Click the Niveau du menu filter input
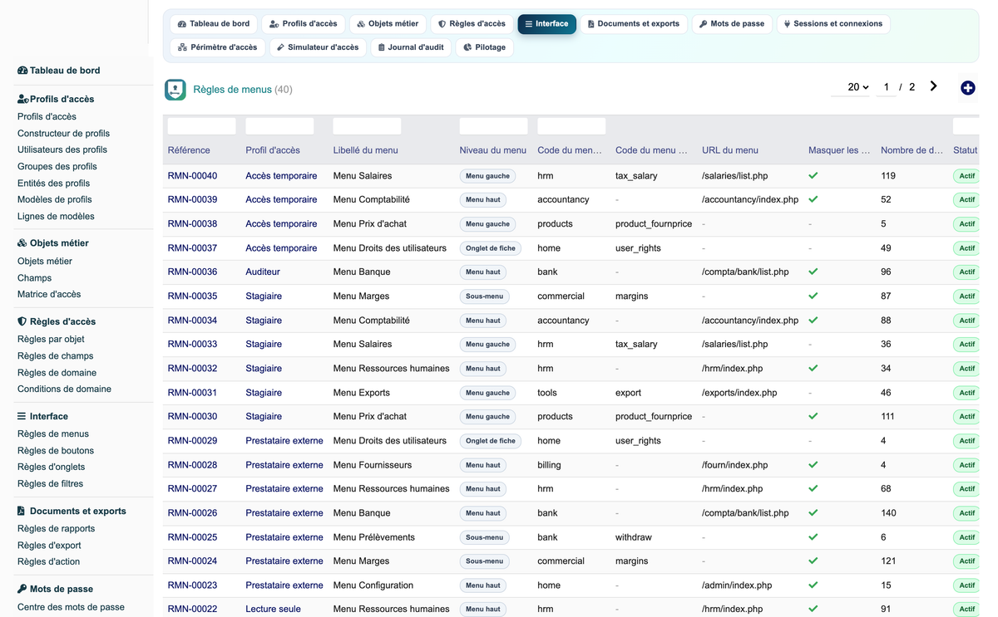Viewport: 998px width, 617px height. pyautogui.click(x=494, y=126)
